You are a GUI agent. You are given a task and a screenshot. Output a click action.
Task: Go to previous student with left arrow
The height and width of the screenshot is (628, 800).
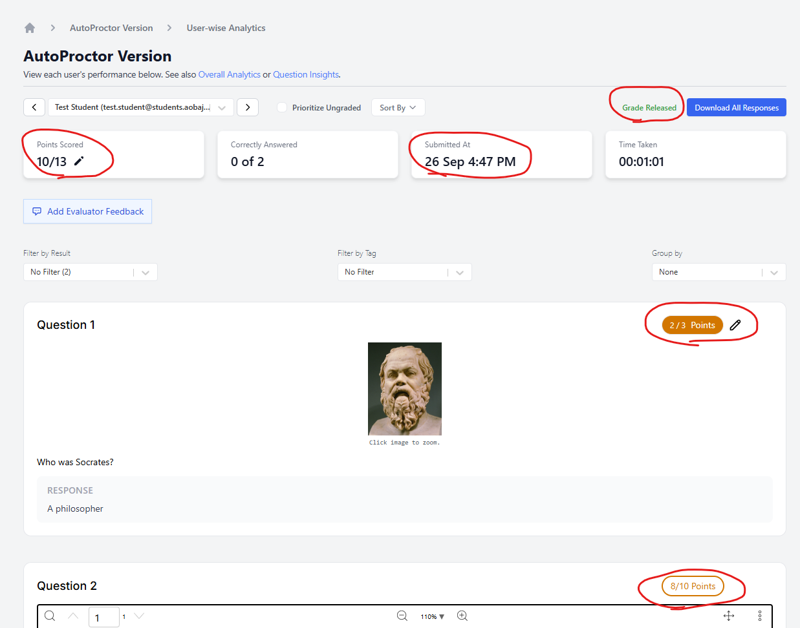click(34, 107)
